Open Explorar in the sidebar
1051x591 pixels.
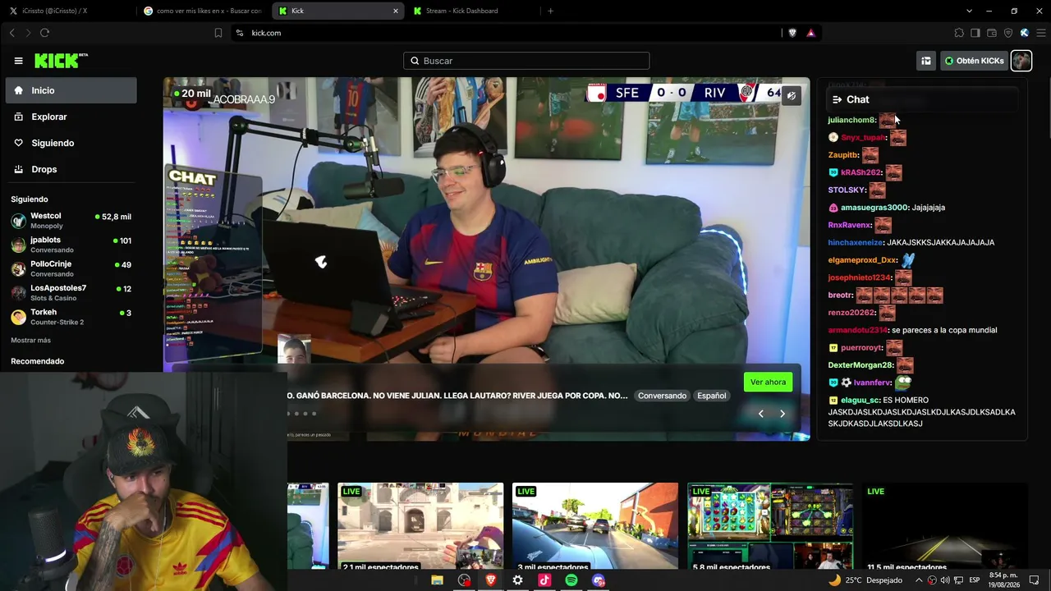[x=71, y=117]
